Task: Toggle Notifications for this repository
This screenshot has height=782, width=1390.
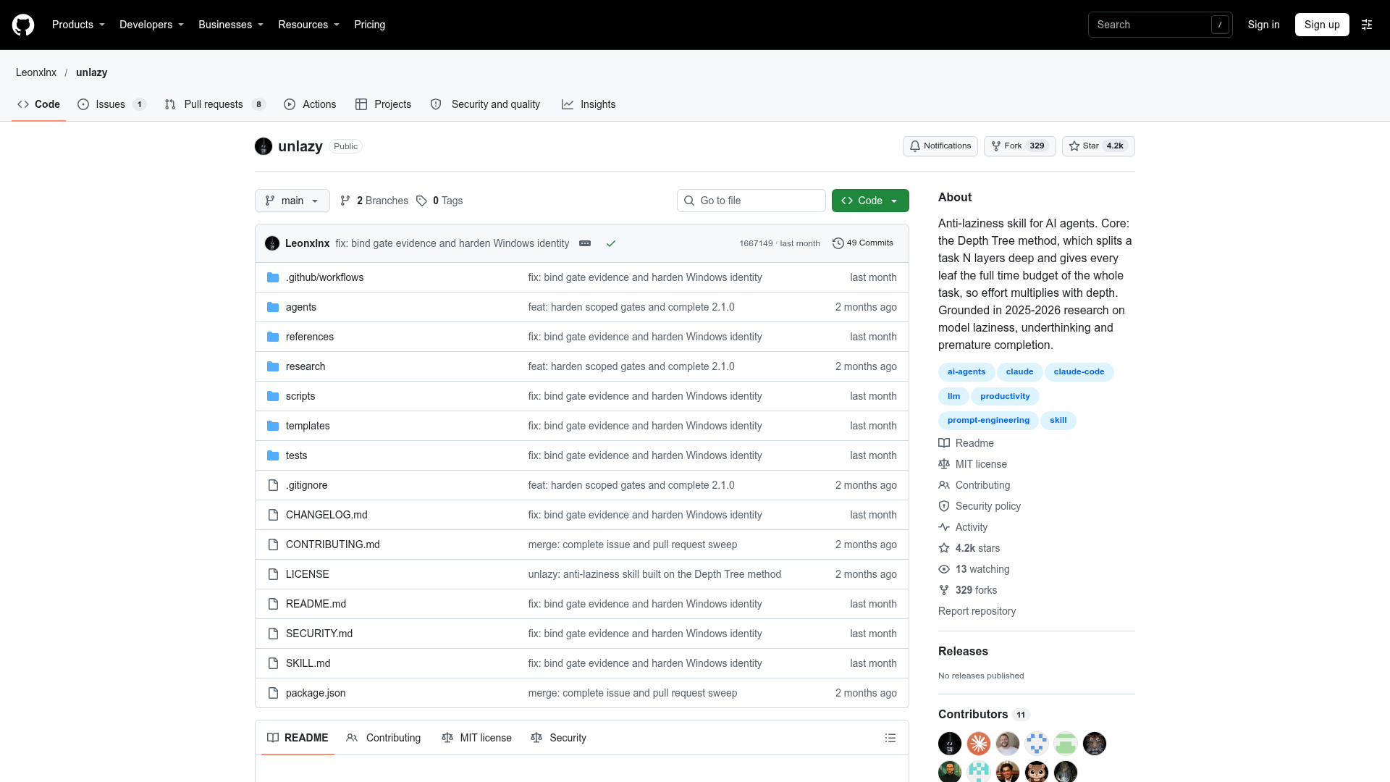Action: (x=940, y=146)
